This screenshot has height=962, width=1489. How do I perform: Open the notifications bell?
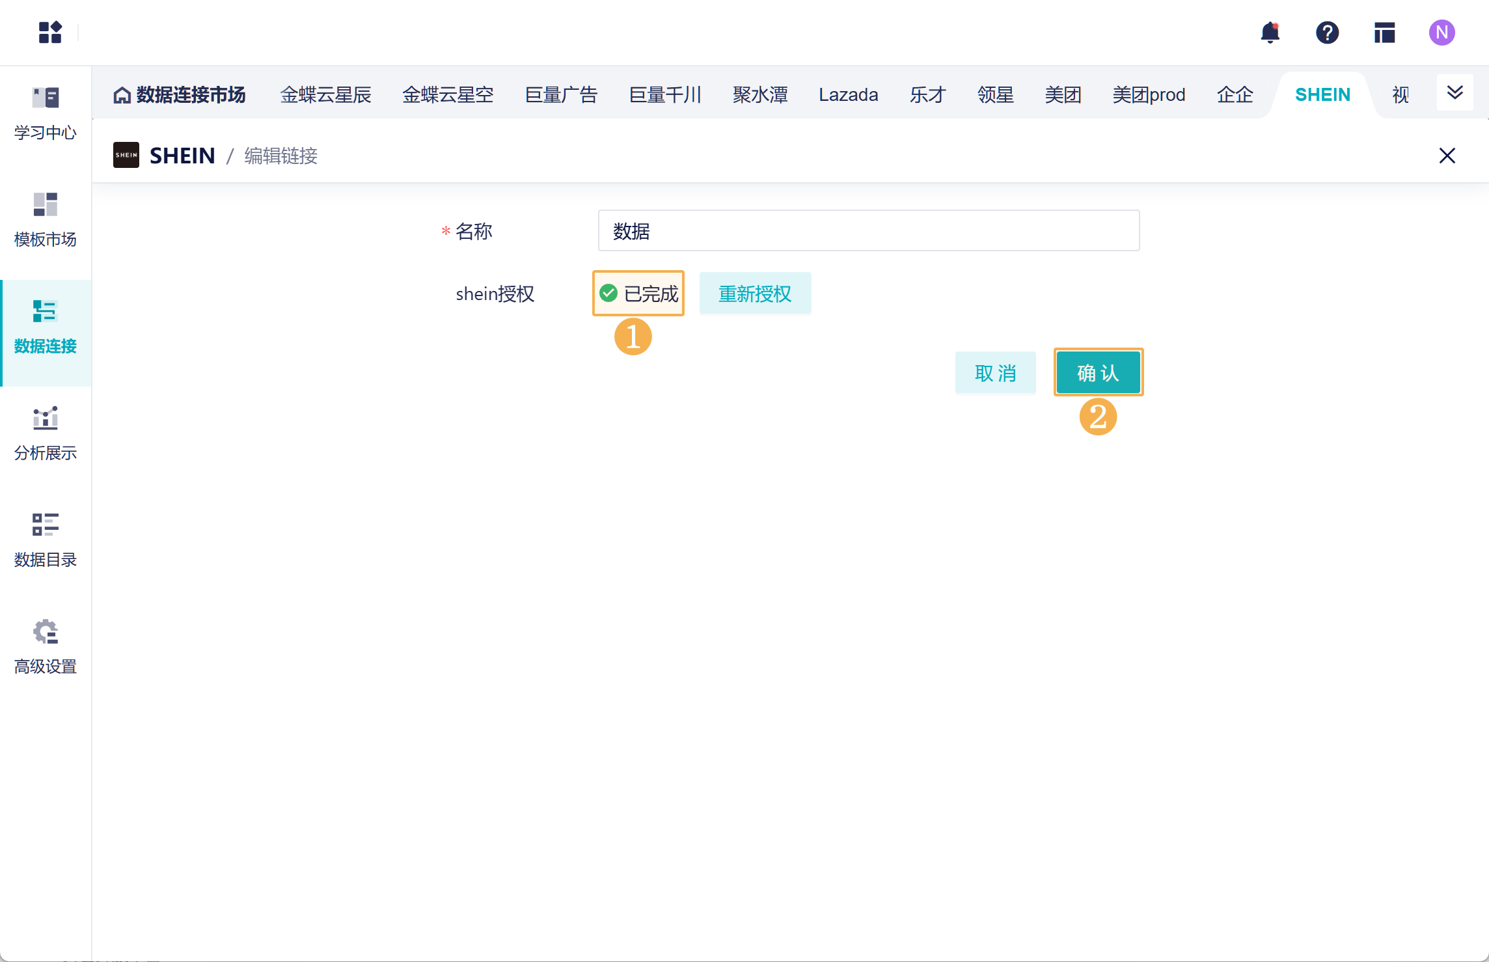click(x=1270, y=32)
